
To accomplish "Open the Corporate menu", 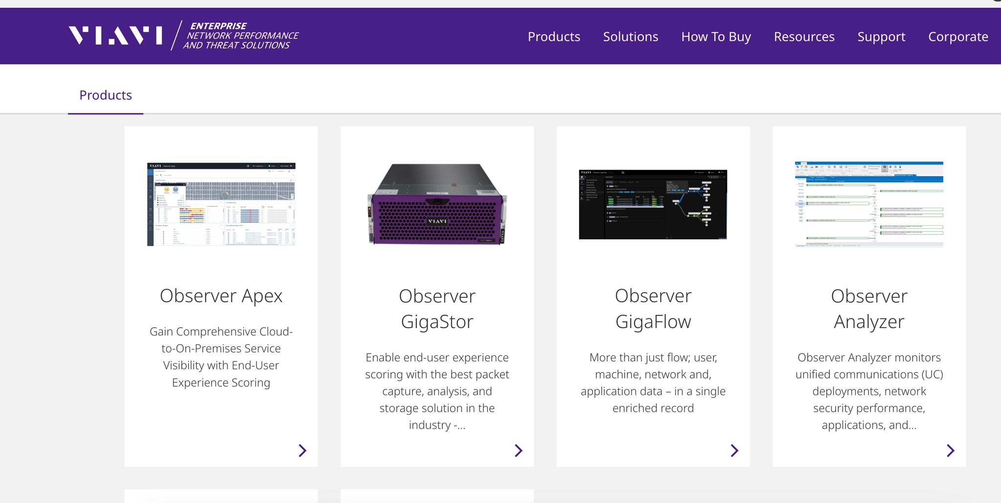I will point(958,37).
